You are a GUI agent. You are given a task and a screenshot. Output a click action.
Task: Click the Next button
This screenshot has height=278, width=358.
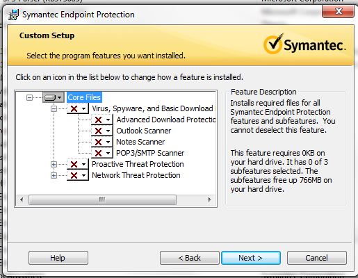click(251, 258)
